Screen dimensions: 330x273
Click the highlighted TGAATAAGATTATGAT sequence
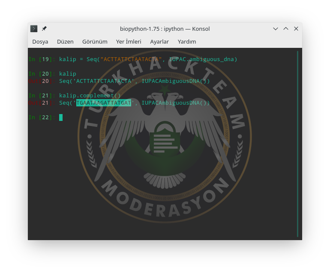(104, 103)
